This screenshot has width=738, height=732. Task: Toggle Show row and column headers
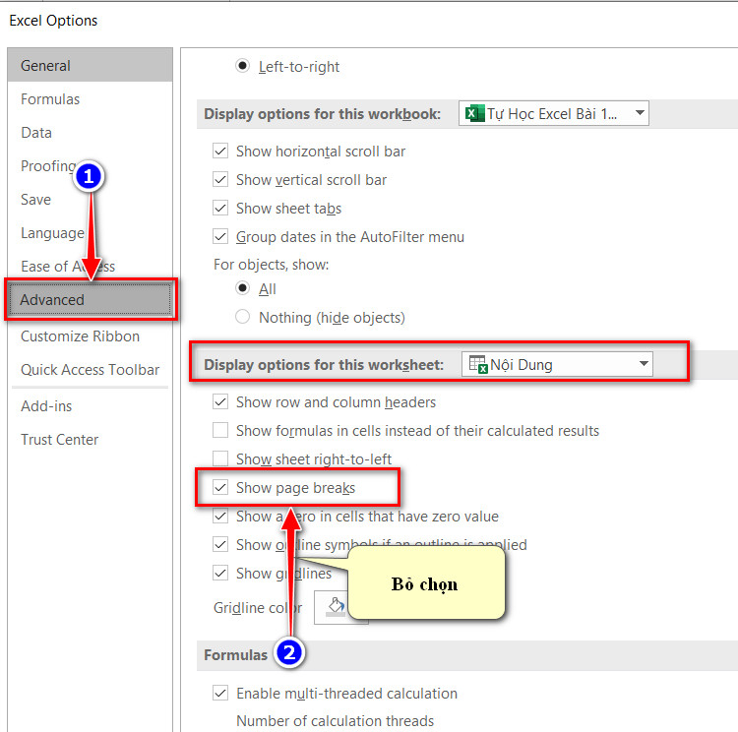(x=220, y=401)
